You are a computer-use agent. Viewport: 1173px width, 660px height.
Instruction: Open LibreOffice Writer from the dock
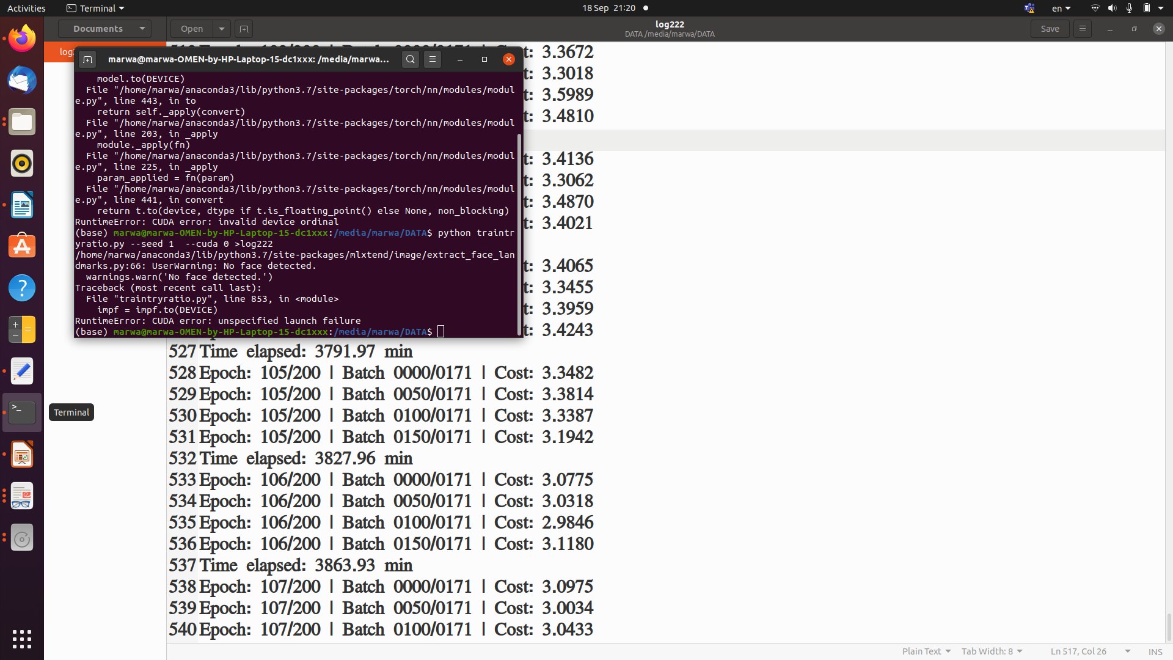pos(22,205)
